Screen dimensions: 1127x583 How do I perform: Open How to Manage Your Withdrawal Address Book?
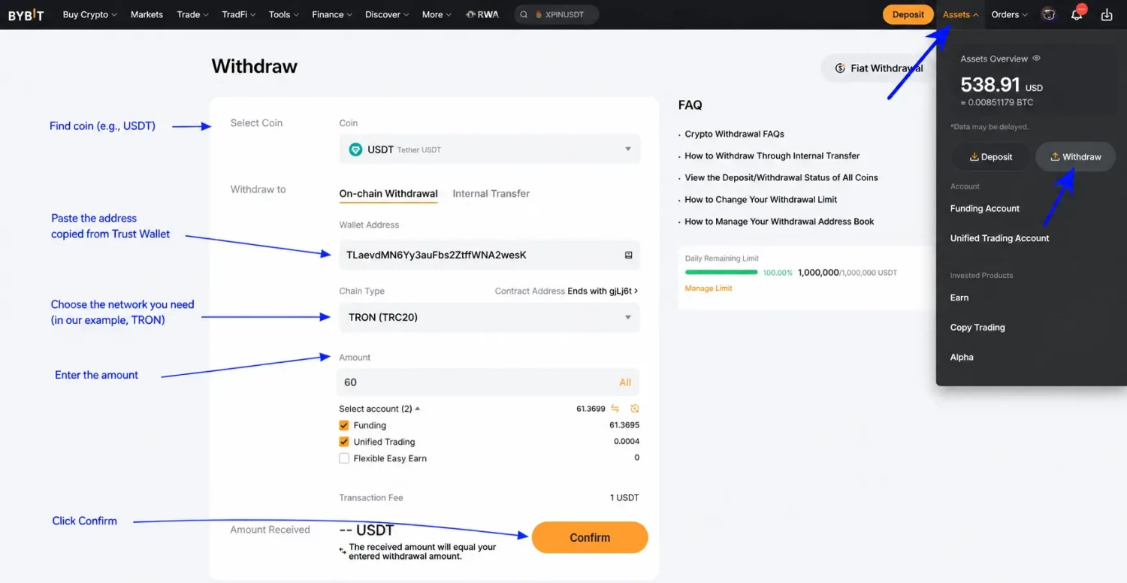pos(779,222)
